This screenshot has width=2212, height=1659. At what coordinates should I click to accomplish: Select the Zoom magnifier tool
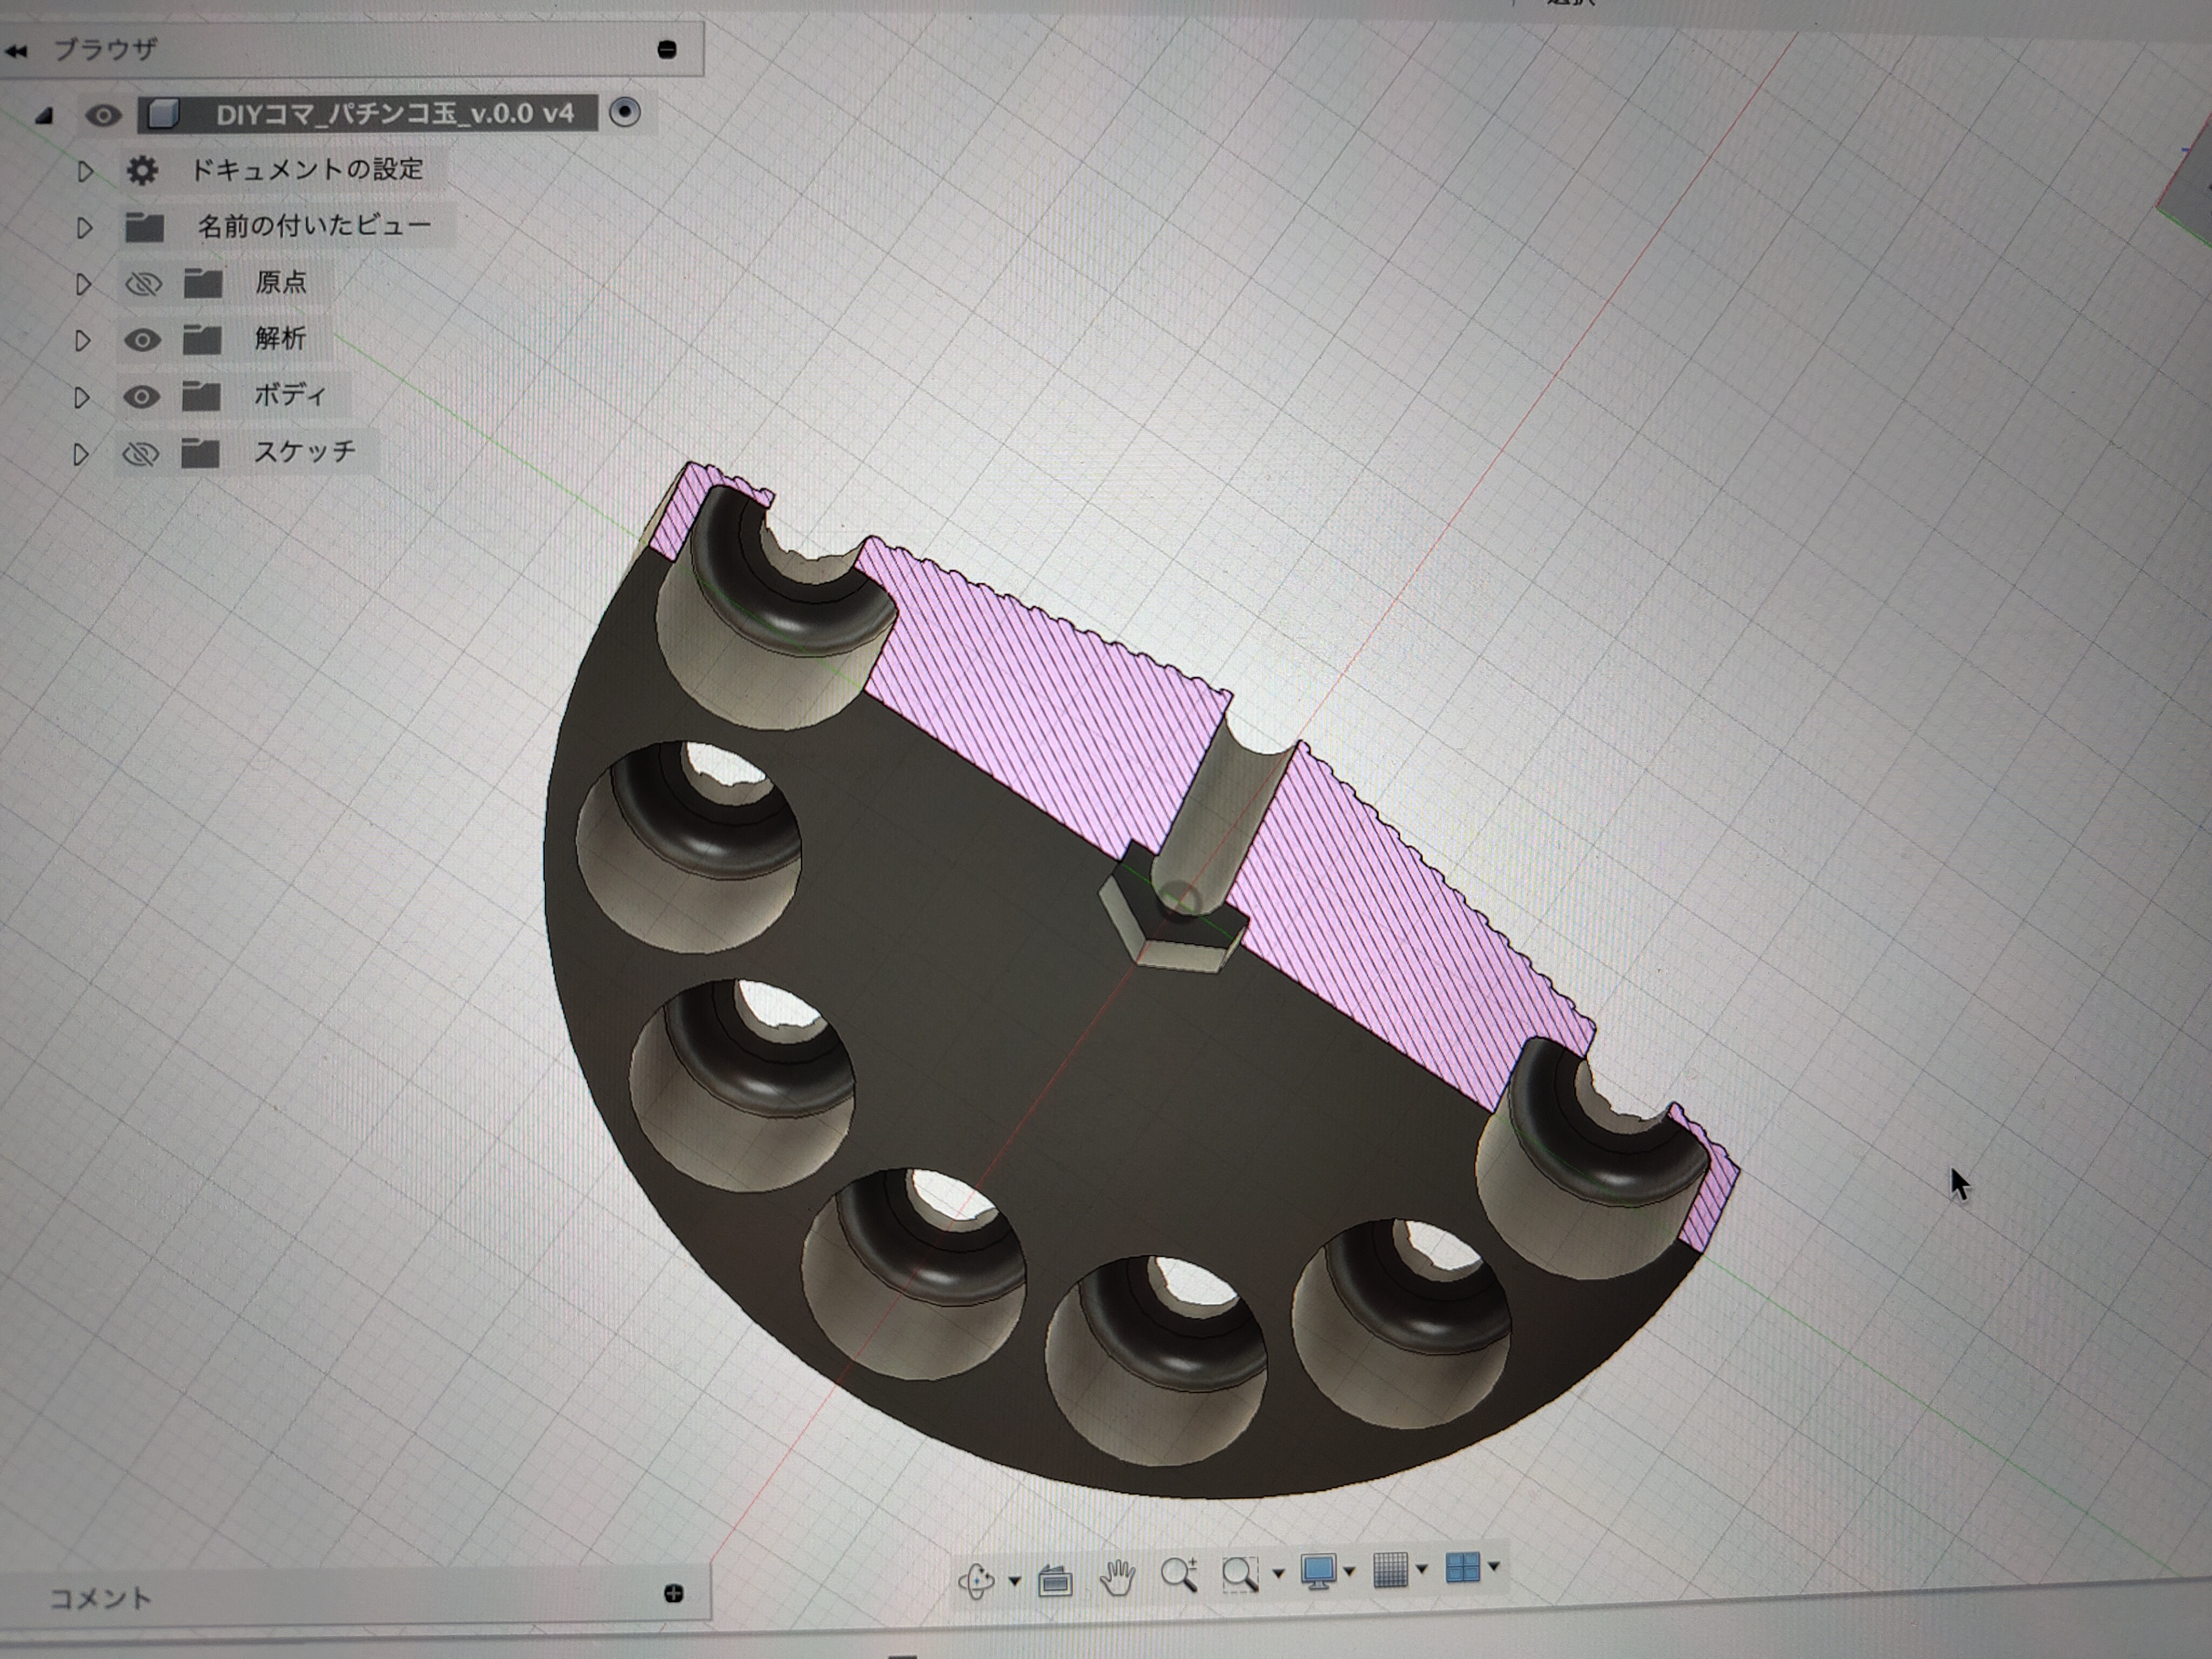[1178, 1575]
